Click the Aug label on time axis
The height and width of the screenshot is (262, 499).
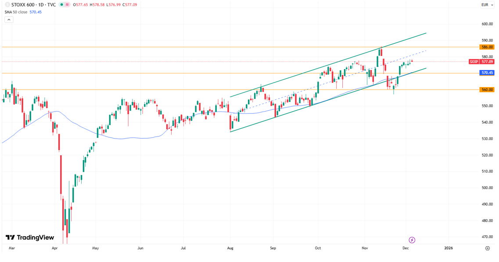[230, 248]
